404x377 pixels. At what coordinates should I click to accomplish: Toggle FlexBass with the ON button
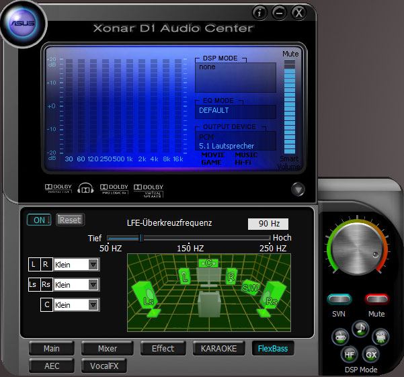(x=39, y=220)
